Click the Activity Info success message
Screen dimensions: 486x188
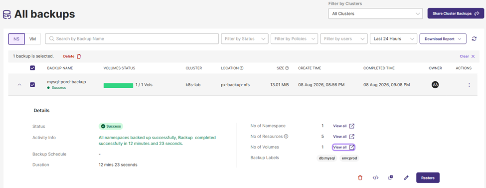click(x=157, y=141)
